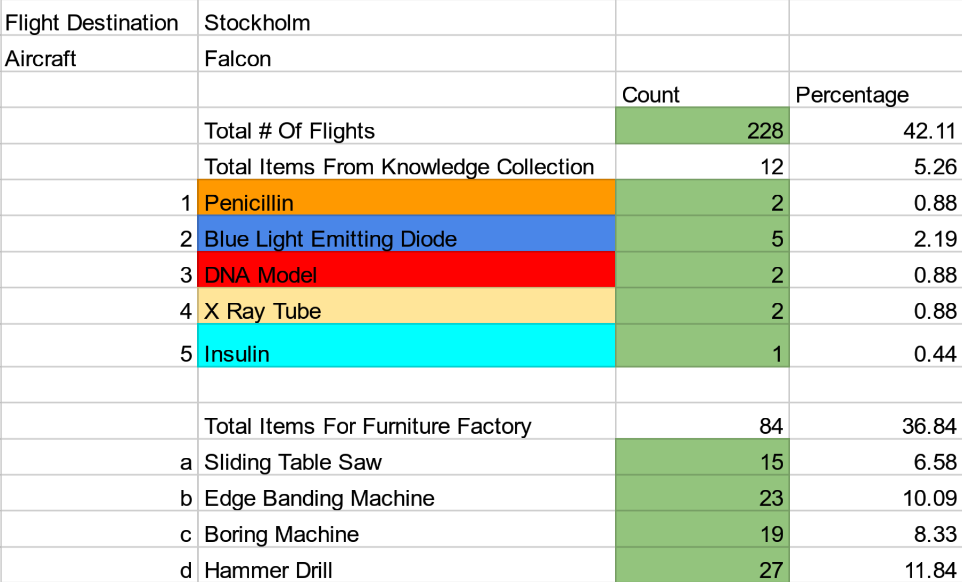Screen dimensions: 962x582
Task: Select the blue Light Emitting Diode cell
Action: [406, 239]
